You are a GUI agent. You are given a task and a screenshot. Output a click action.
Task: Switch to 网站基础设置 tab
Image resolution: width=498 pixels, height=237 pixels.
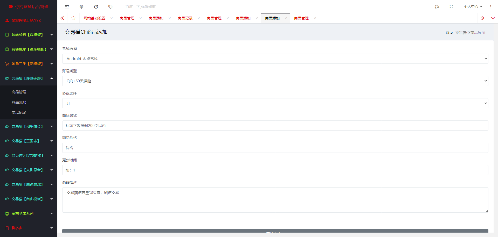(x=94, y=18)
